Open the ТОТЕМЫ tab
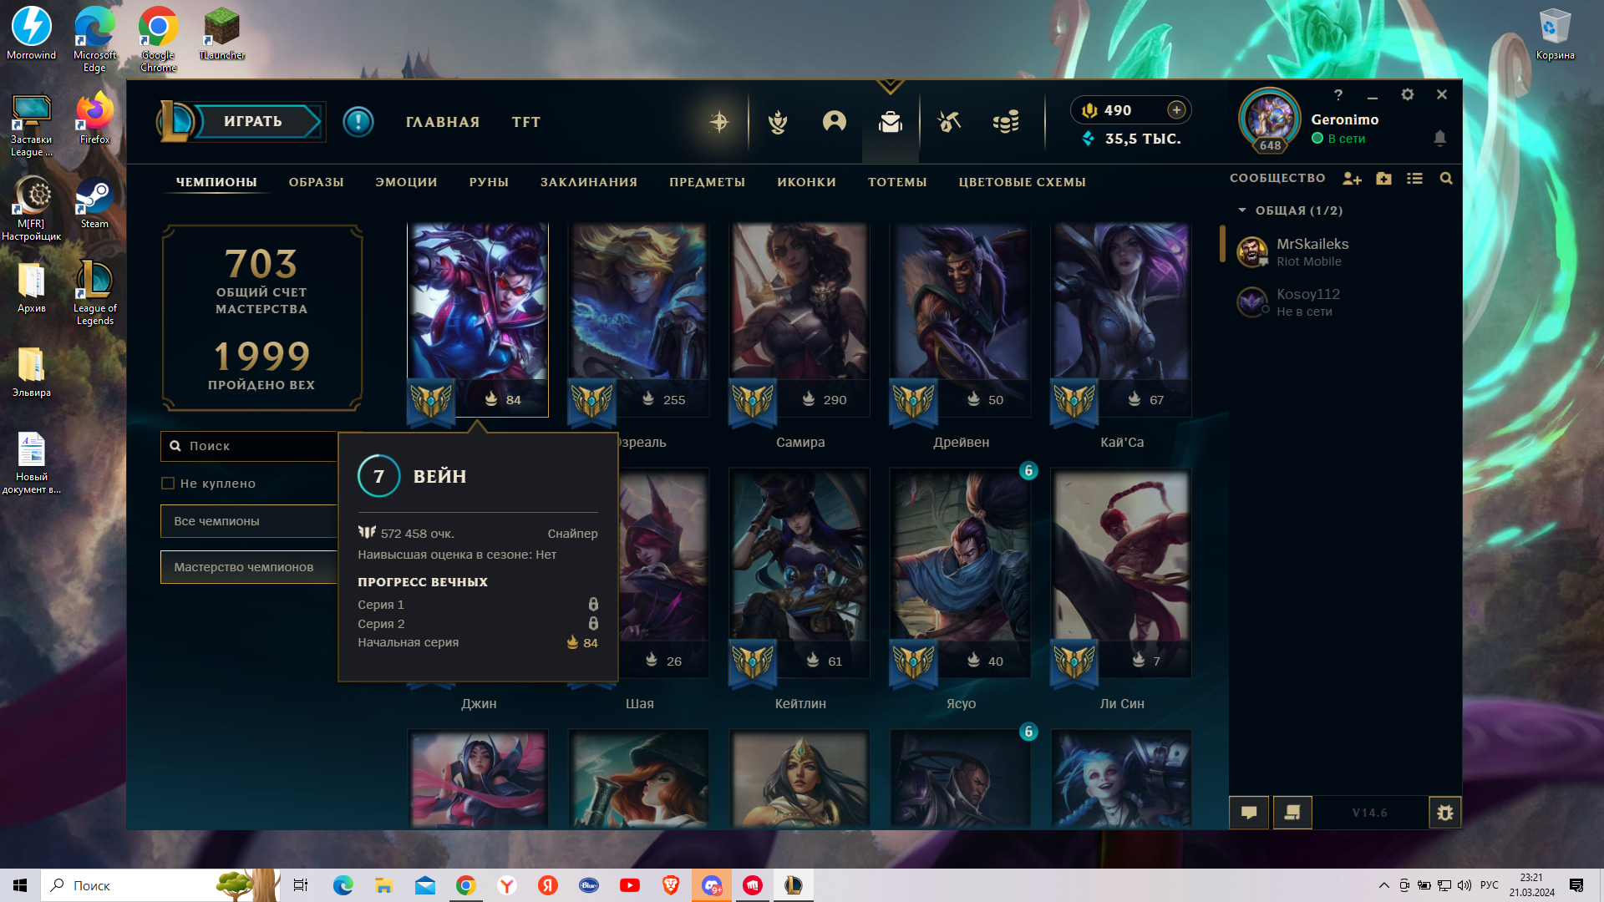Viewport: 1604px width, 902px height. [x=897, y=182]
